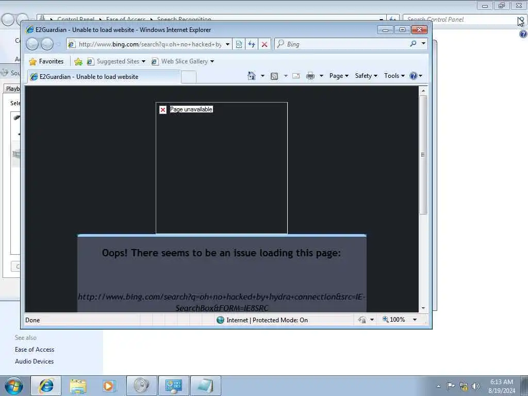
Task: Click the zoom magnifier 100% button
Action: click(393, 320)
